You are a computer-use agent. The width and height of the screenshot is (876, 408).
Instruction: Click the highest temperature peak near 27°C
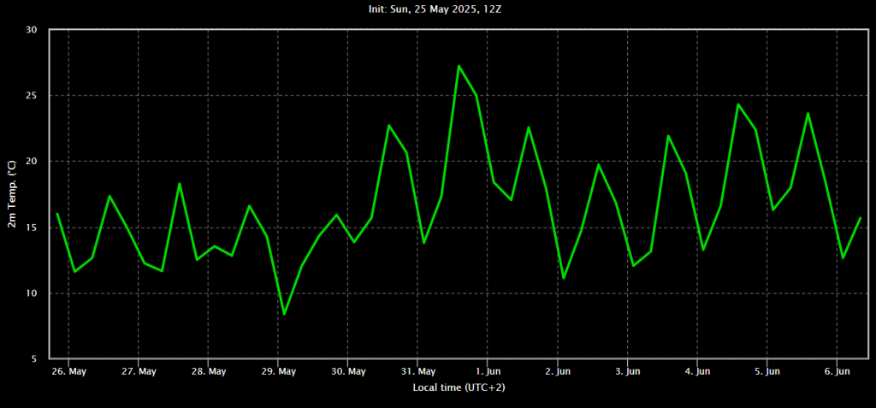coord(459,66)
